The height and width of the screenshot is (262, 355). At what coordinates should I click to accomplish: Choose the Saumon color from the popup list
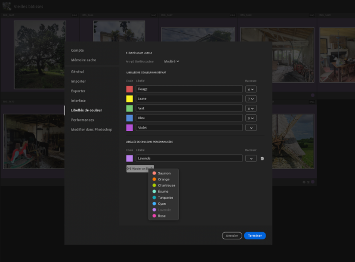(163, 173)
